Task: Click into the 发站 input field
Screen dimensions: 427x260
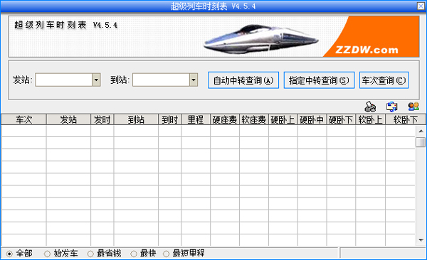Action: coord(64,80)
